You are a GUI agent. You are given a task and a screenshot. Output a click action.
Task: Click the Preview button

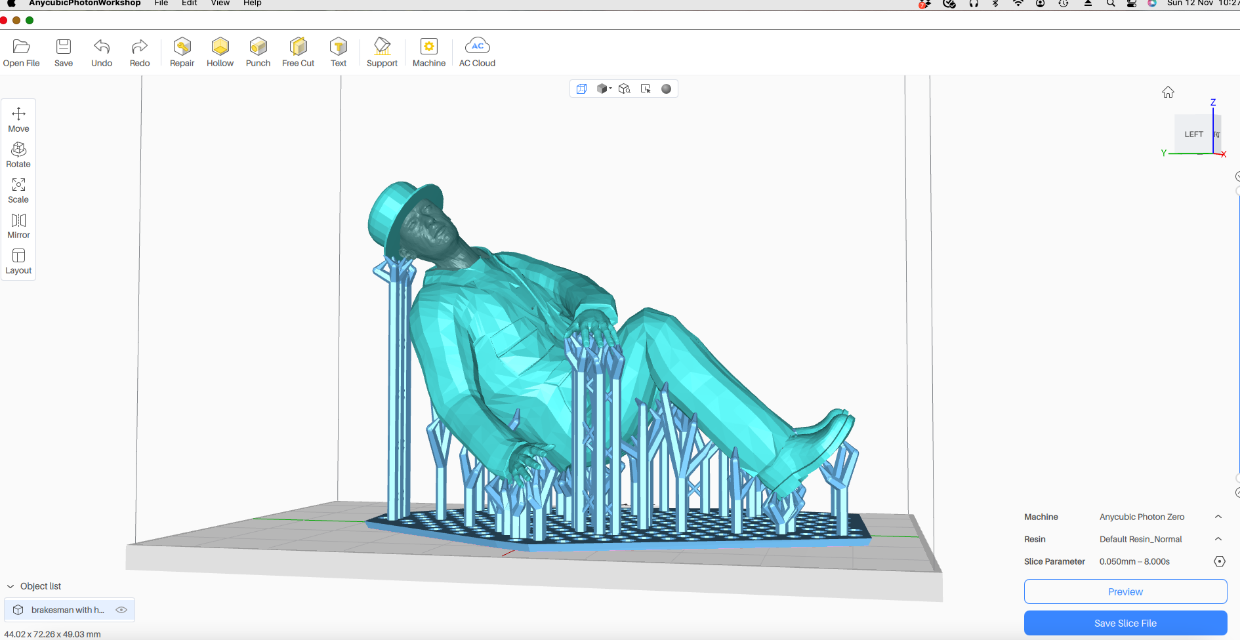(1125, 591)
